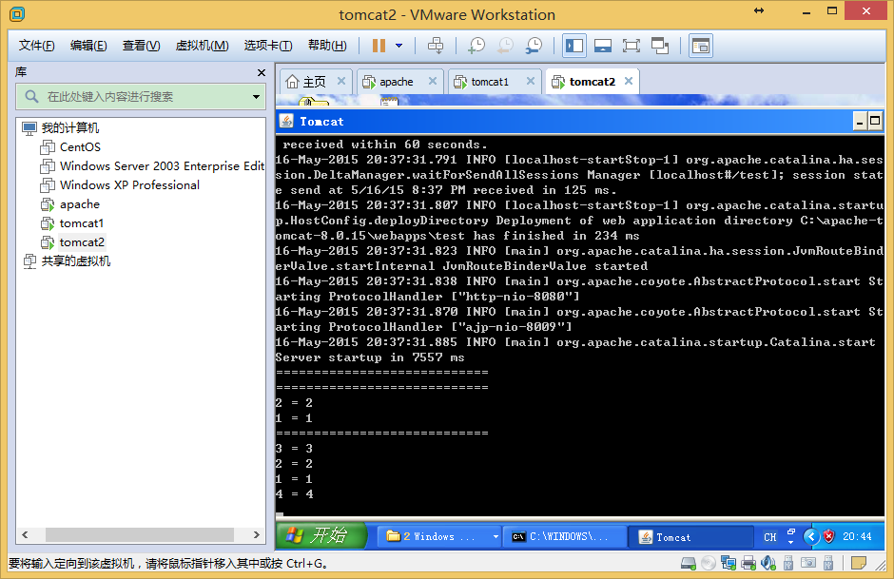This screenshot has height=579, width=894.
Task: Open the power options dropdown arrow
Action: pyautogui.click(x=399, y=46)
